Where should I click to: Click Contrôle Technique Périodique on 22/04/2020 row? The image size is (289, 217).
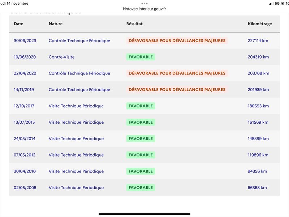coord(79,73)
